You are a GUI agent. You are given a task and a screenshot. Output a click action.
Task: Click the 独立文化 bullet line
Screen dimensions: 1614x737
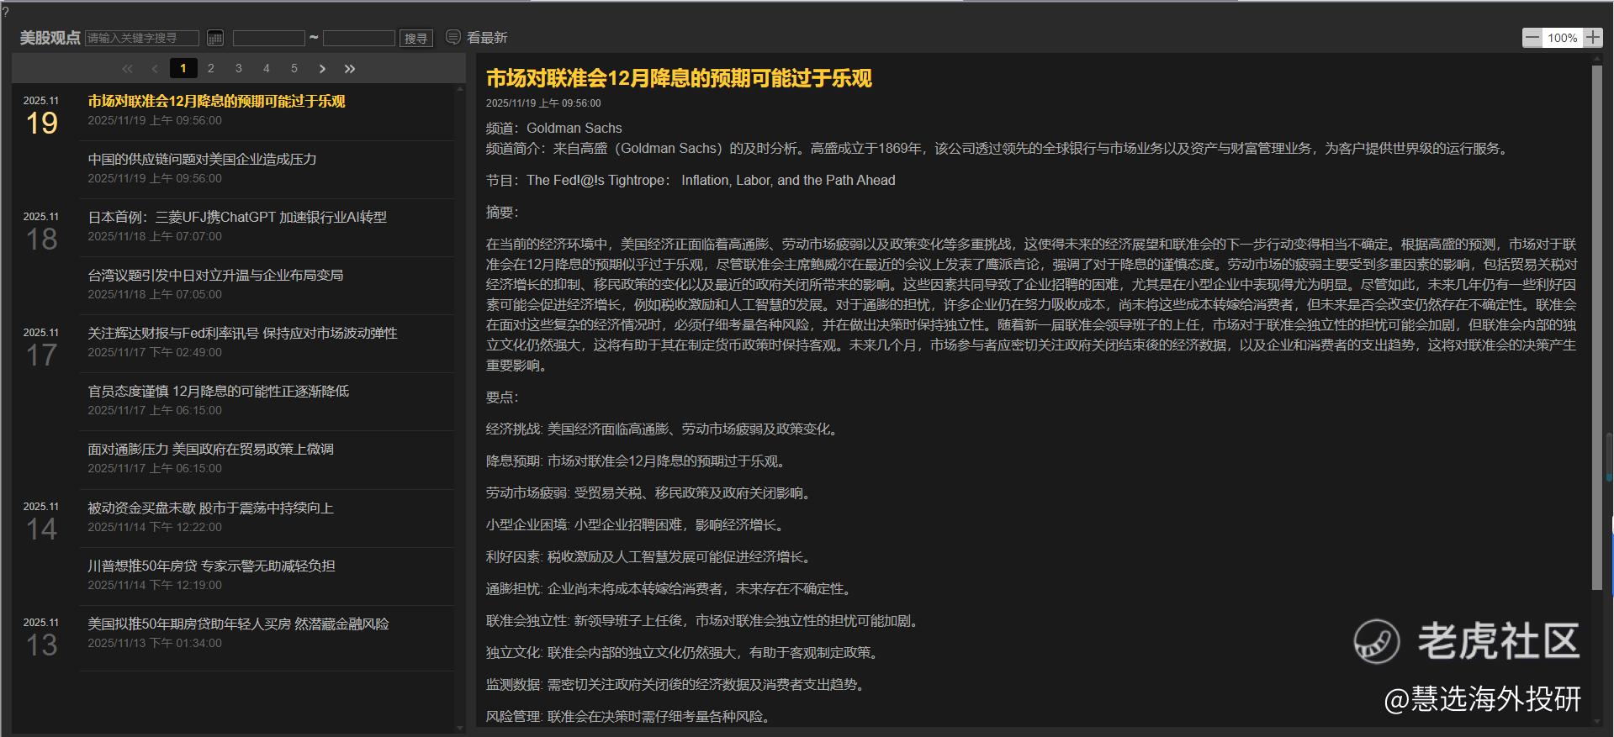(684, 652)
